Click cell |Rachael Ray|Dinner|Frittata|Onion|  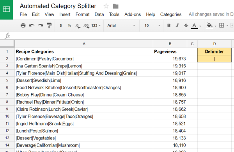84,102
